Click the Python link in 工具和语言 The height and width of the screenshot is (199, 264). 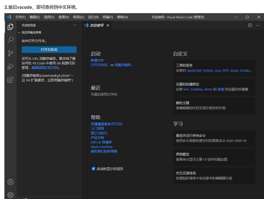pyautogui.click(x=208, y=70)
